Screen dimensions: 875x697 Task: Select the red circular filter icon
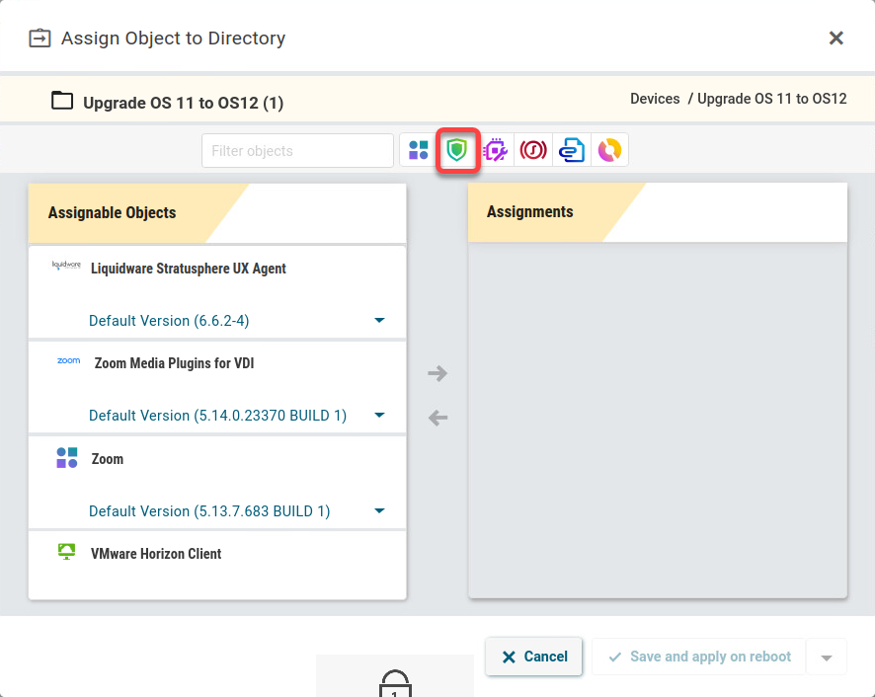(533, 151)
